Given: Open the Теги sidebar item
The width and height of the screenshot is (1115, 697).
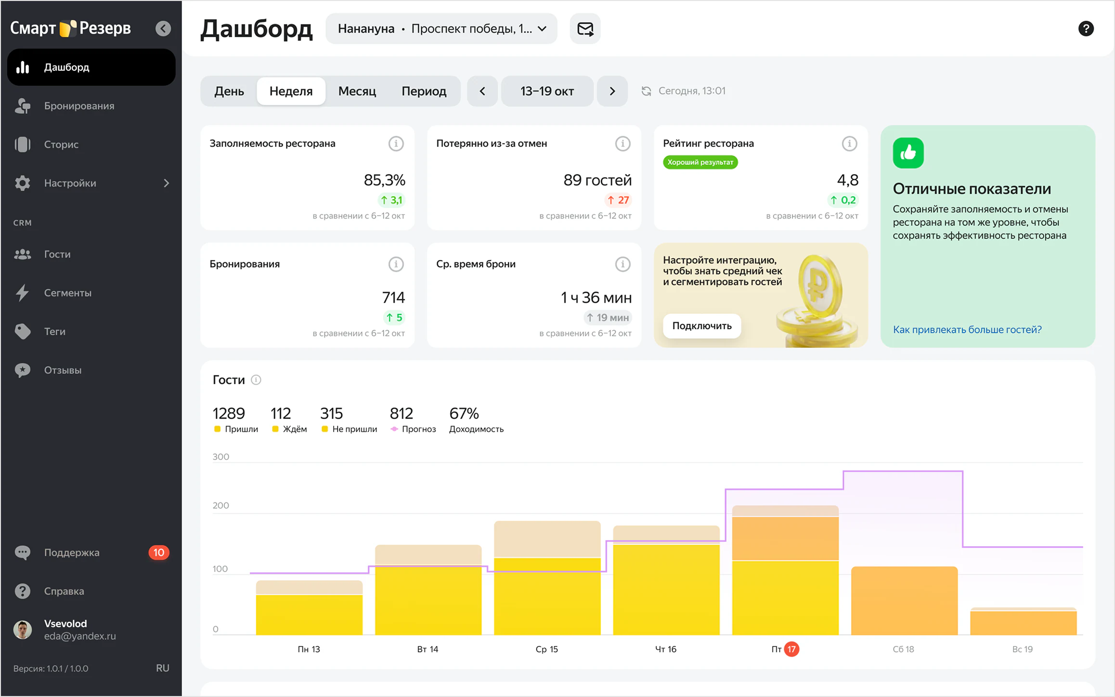Looking at the screenshot, I should (x=91, y=332).
